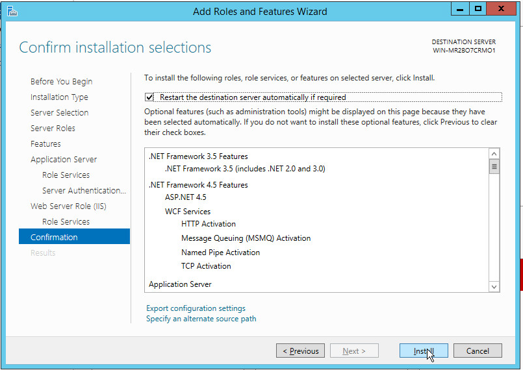Select Web Server Role (IIS) step
523x370 pixels.
coord(68,206)
